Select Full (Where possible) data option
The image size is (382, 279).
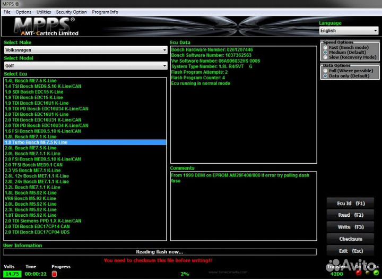(x=325, y=71)
